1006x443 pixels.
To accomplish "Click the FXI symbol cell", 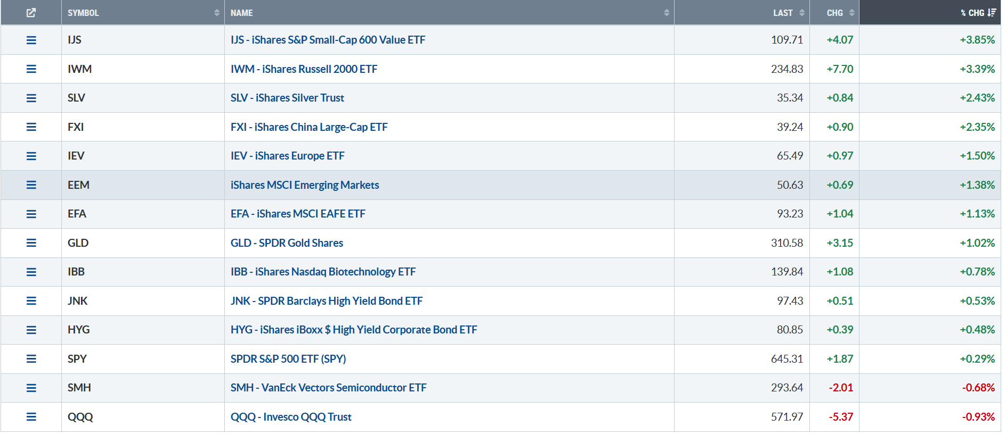I will point(76,127).
